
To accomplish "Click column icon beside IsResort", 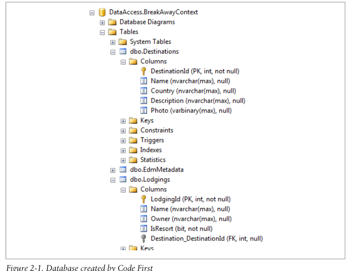I will click(x=144, y=229).
